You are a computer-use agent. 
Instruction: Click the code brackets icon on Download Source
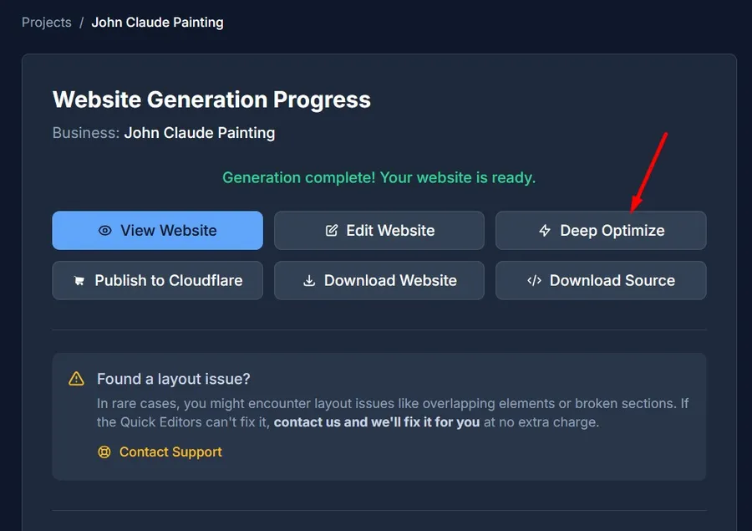click(534, 281)
